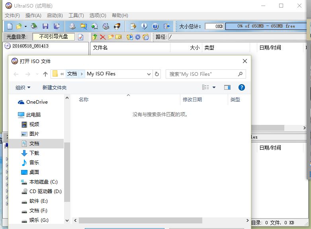Click the Make CD/DVD image icon

coord(72,26)
